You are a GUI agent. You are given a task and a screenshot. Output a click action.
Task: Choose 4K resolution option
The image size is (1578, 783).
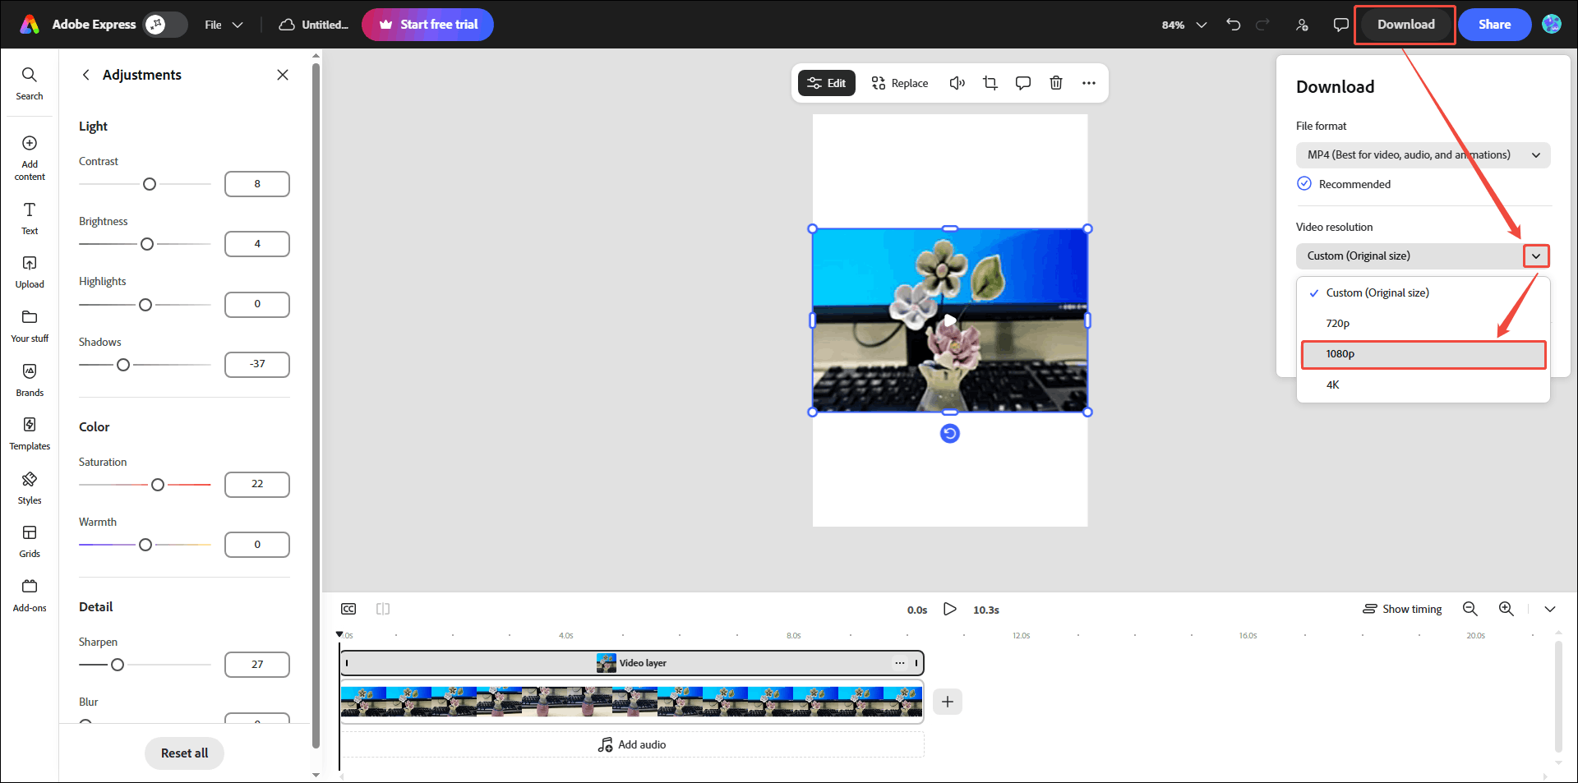(x=1423, y=385)
